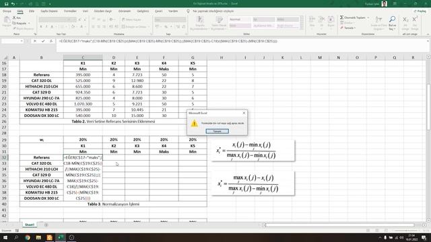Screen dimensions: 431x242
Task: Click the taskbar search magnifier icon
Action: point(16,237)
